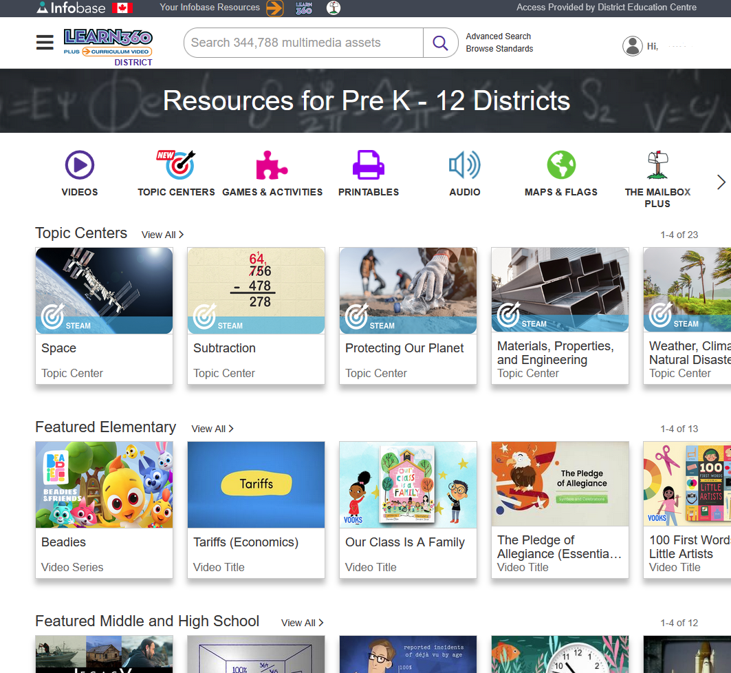Open Browse Standards
Image resolution: width=731 pixels, height=673 pixels.
[x=499, y=48]
